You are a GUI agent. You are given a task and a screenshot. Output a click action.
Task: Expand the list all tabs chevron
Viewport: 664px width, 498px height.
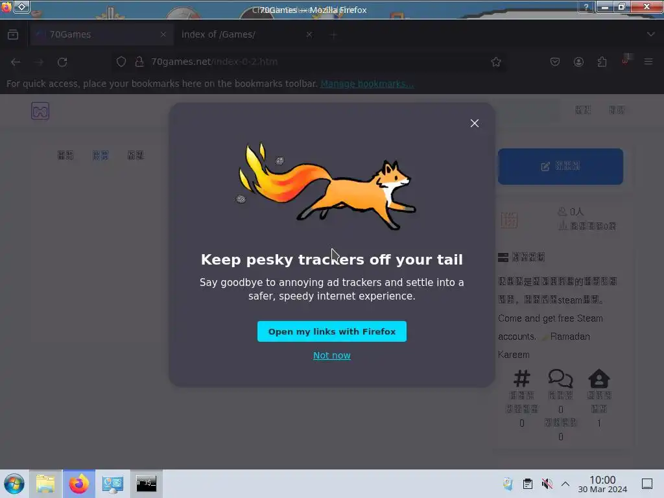[x=650, y=34]
